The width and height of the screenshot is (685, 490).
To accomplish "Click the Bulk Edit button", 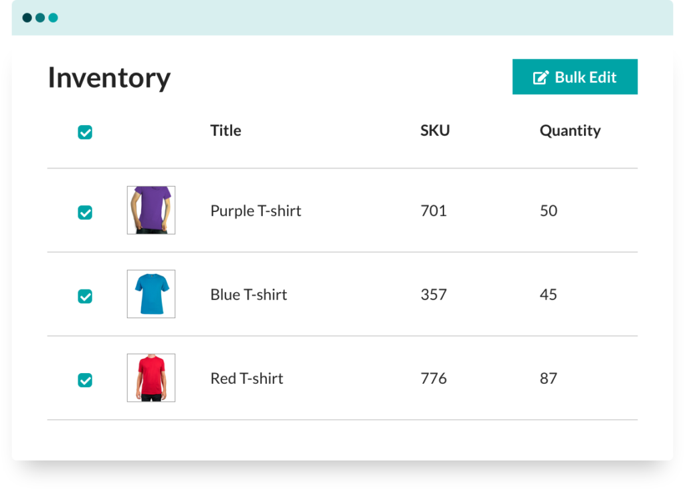I will tap(575, 77).
